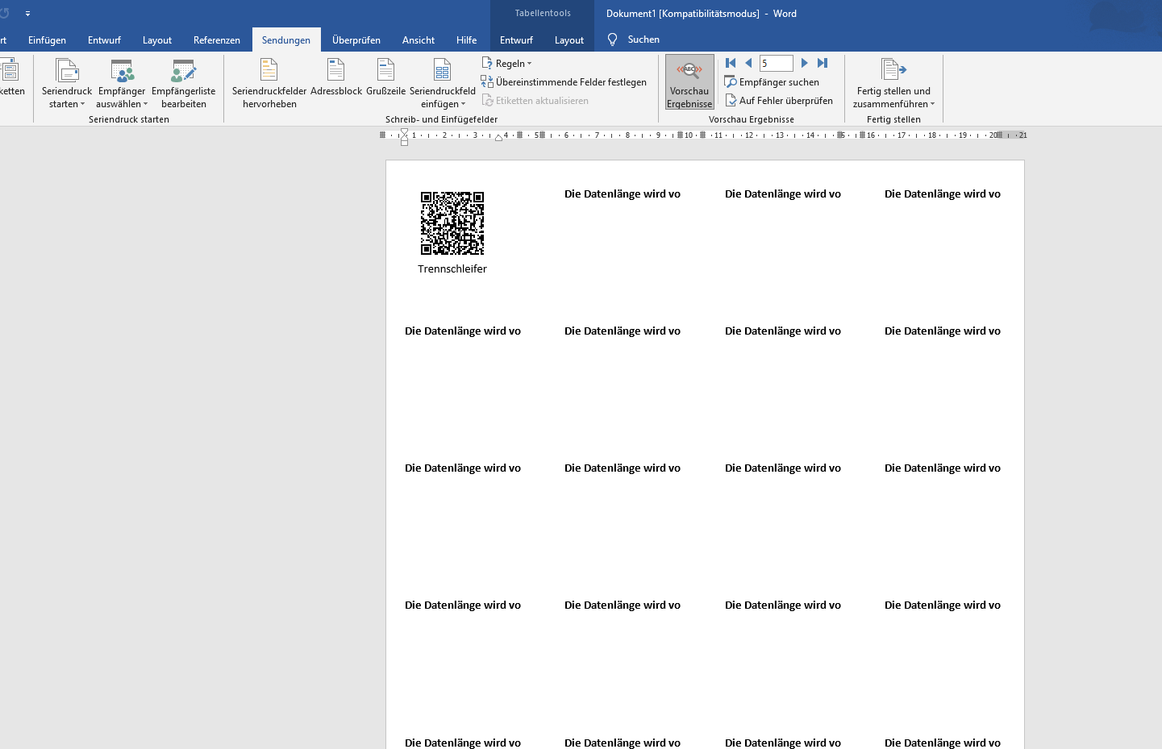Toggle Seriendruckfelder hervorheben
The height and width of the screenshot is (749, 1162).
point(269,83)
